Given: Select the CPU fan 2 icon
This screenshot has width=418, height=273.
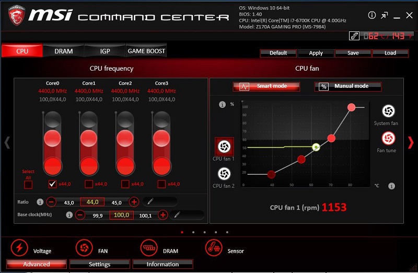Looking at the screenshot, I should pos(224,174).
